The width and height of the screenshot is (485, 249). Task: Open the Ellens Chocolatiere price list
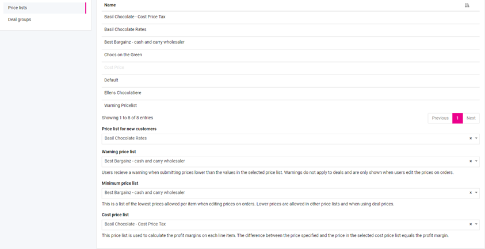point(123,92)
